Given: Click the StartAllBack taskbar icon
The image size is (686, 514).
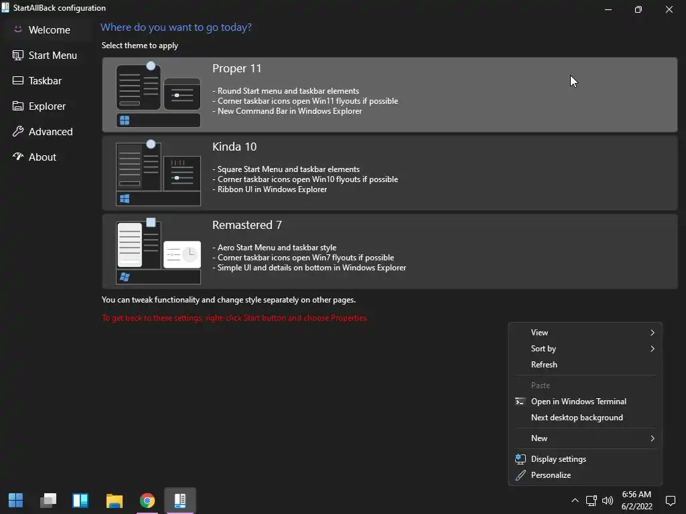Looking at the screenshot, I should coord(180,501).
